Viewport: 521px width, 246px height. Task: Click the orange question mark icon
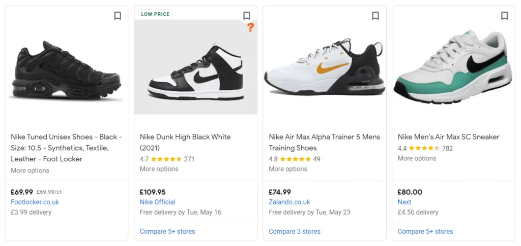click(250, 27)
